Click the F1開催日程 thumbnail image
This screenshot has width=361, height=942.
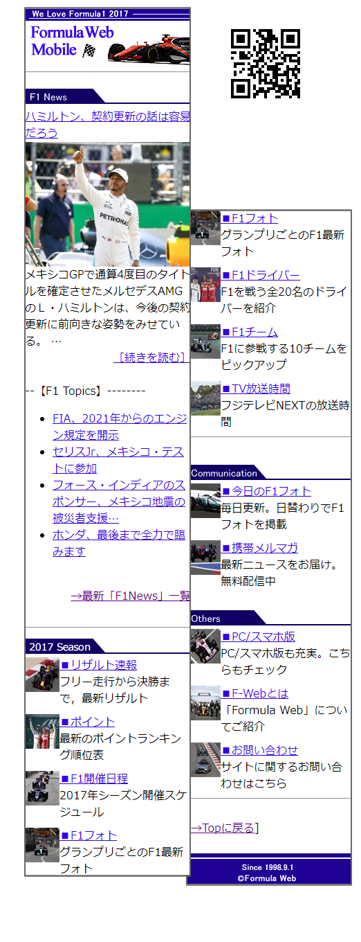coord(42,788)
